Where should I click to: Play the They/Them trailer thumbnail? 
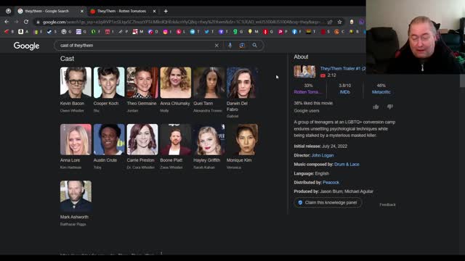click(x=304, y=72)
